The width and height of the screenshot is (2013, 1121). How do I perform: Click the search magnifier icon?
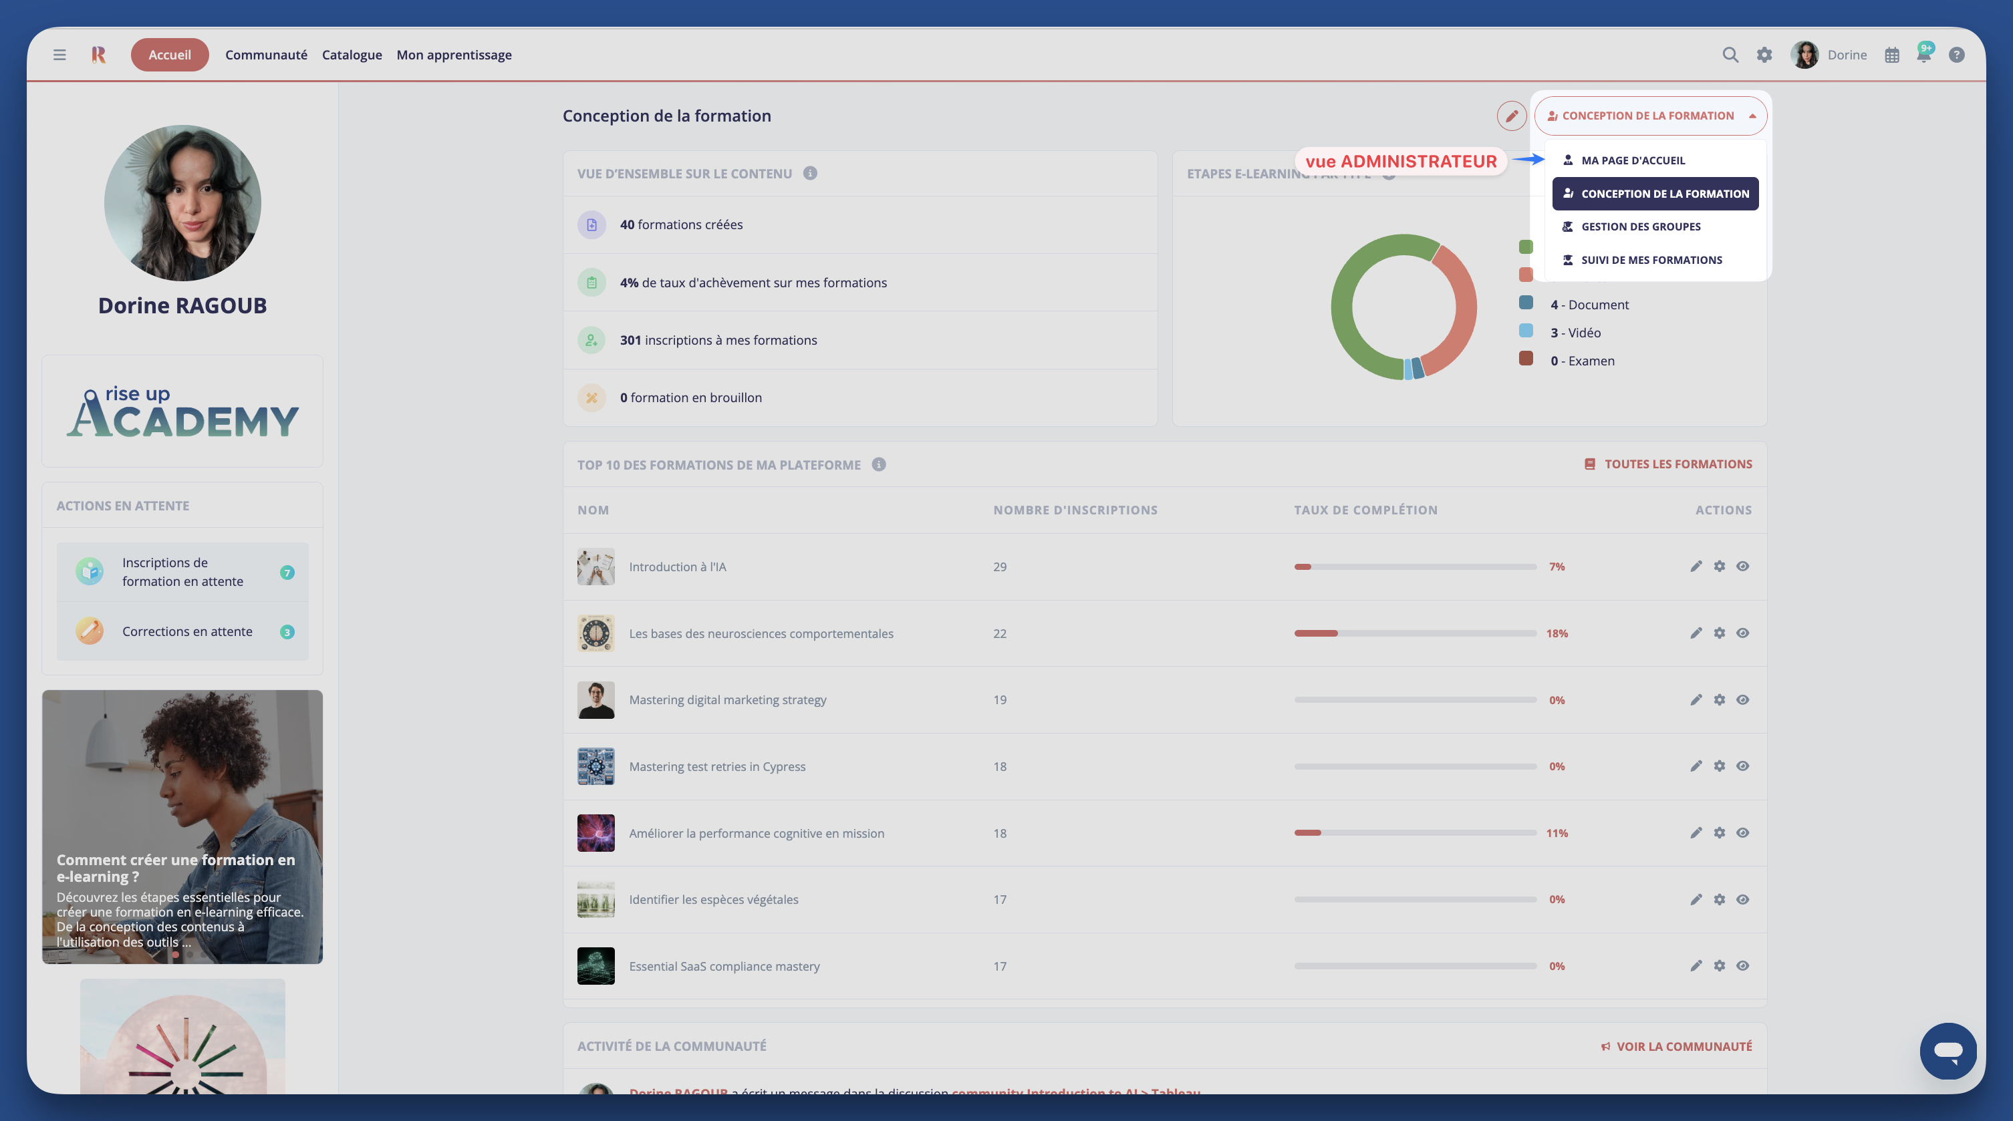(1730, 55)
